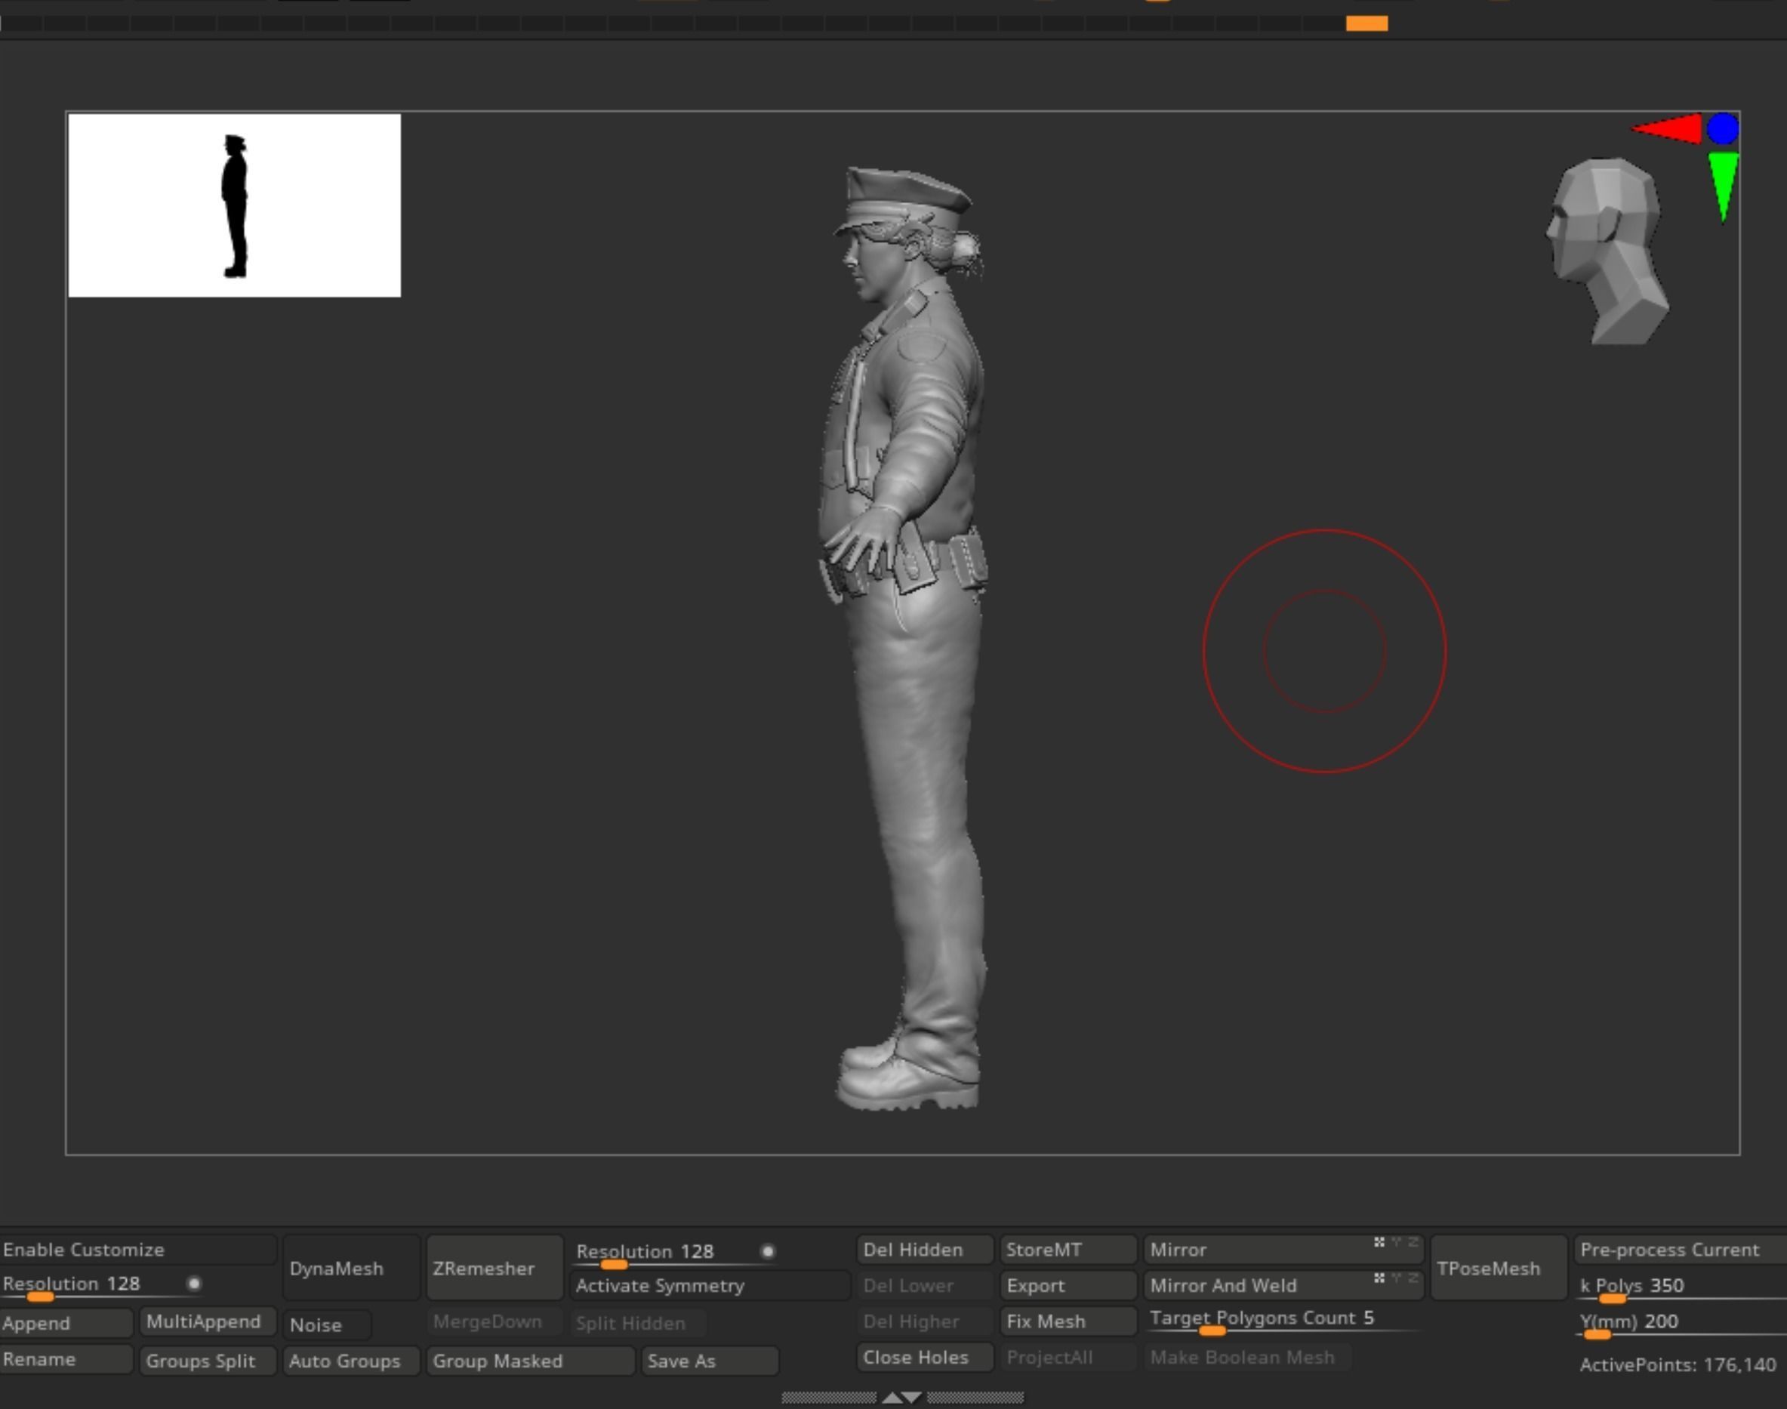
Task: Toggle the Z axis icon on Mirror And Weld
Action: point(1413,1278)
